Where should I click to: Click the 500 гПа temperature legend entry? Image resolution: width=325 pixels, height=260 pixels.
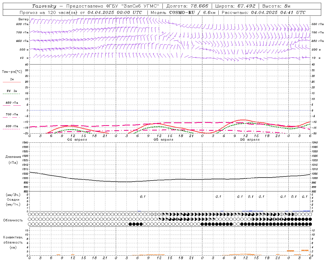[x=12, y=126]
